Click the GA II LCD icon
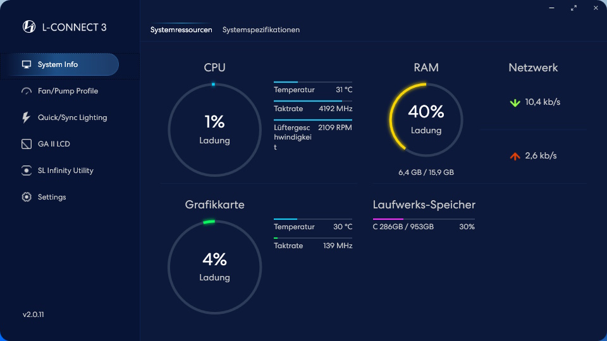Viewport: 607px width, 341px height. [27, 144]
